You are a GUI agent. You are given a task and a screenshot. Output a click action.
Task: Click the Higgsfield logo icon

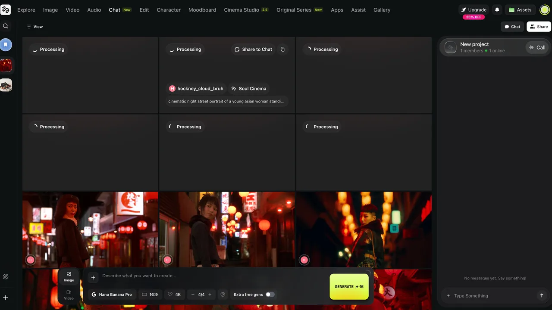pyautogui.click(x=6, y=9)
